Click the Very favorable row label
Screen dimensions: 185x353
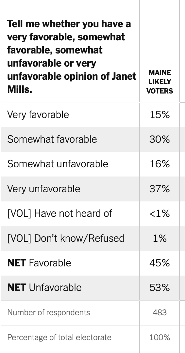coord(38,114)
